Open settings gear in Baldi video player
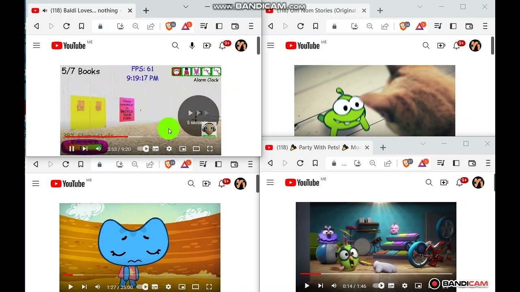520x292 pixels. 169,149
